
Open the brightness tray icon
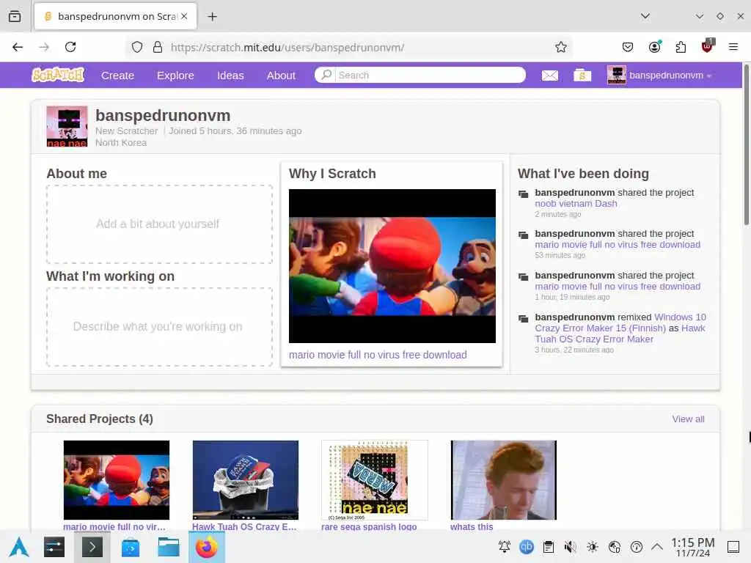593,547
